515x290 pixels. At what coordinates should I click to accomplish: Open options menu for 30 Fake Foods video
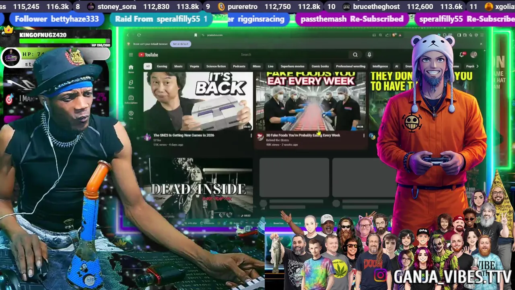tap(364, 136)
